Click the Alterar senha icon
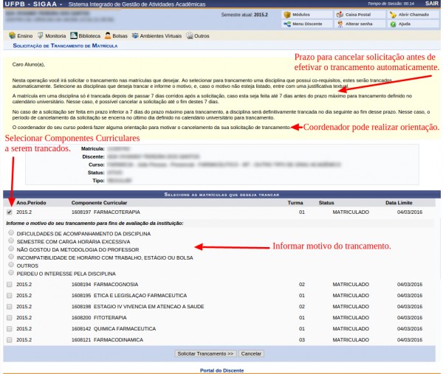Screen dimensions: 443x374 pyautogui.click(x=340, y=24)
